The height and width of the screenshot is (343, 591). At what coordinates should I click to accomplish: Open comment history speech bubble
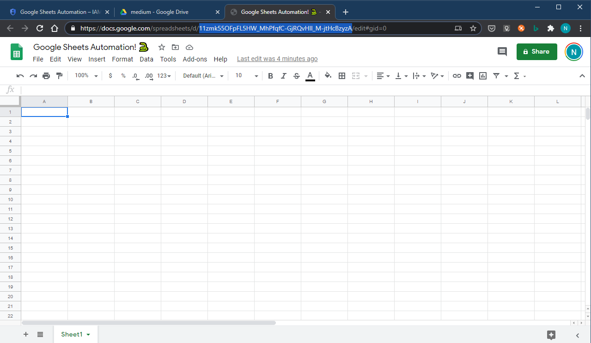pos(502,52)
